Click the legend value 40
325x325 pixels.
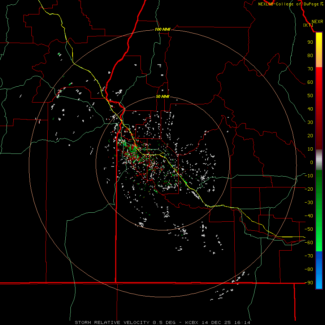pyautogui.click(x=310, y=109)
